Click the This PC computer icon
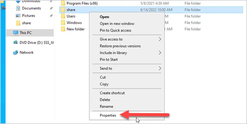The height and width of the screenshot is (124, 247). click(16, 33)
